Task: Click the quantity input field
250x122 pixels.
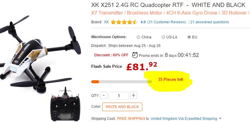Action: click(119, 95)
